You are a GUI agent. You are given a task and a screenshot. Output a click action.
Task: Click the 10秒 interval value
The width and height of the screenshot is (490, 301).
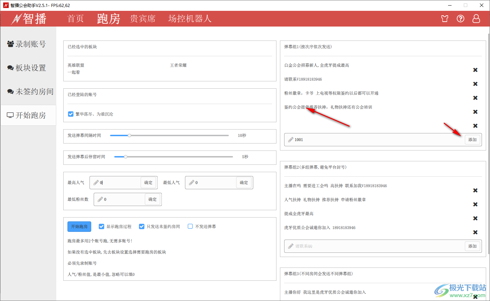[x=242, y=135]
